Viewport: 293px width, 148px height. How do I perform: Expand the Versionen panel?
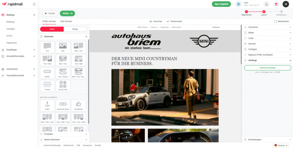tap(267, 27)
